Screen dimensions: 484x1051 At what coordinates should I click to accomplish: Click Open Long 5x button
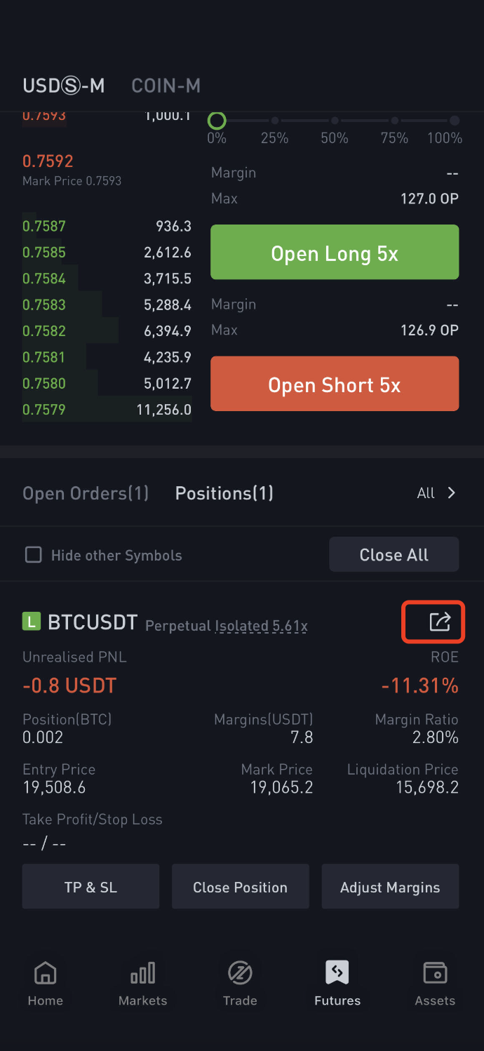335,253
